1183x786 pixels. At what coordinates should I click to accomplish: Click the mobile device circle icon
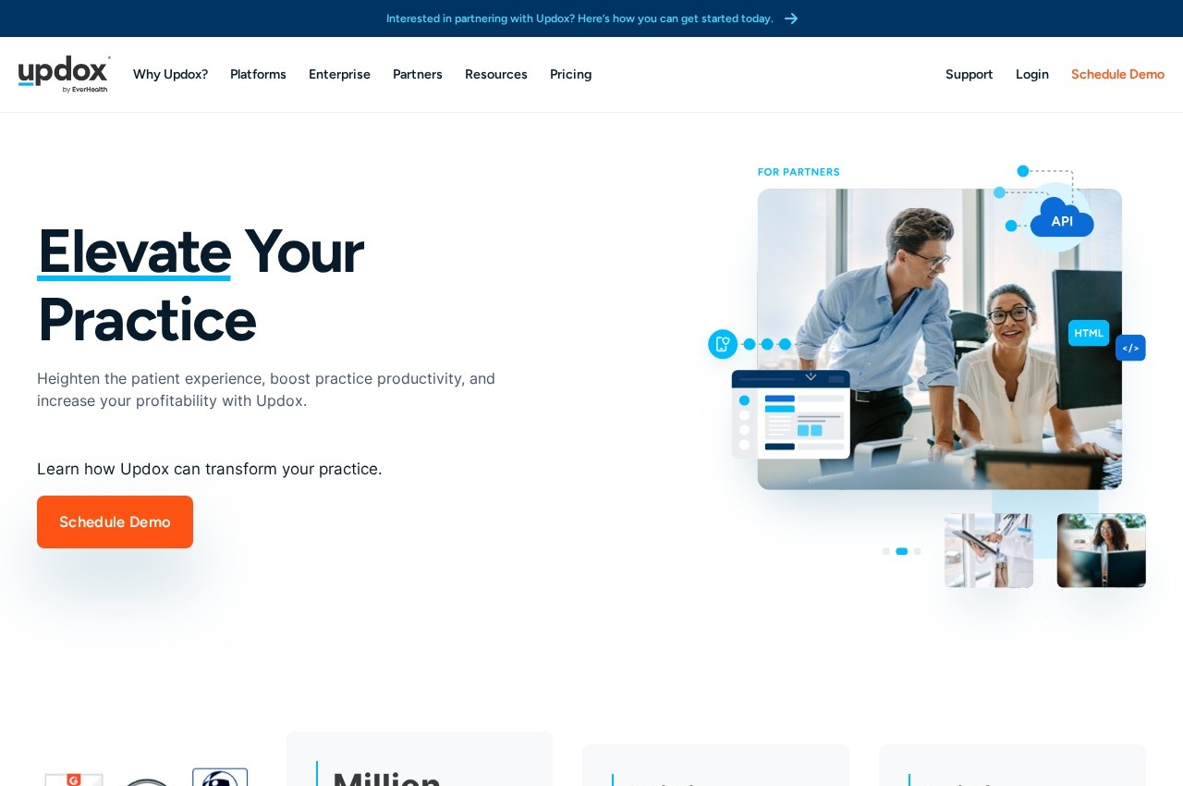(x=723, y=344)
